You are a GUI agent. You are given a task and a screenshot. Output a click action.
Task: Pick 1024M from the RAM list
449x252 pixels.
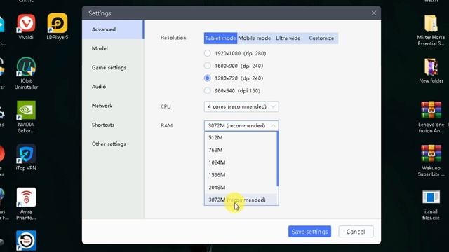(x=241, y=162)
